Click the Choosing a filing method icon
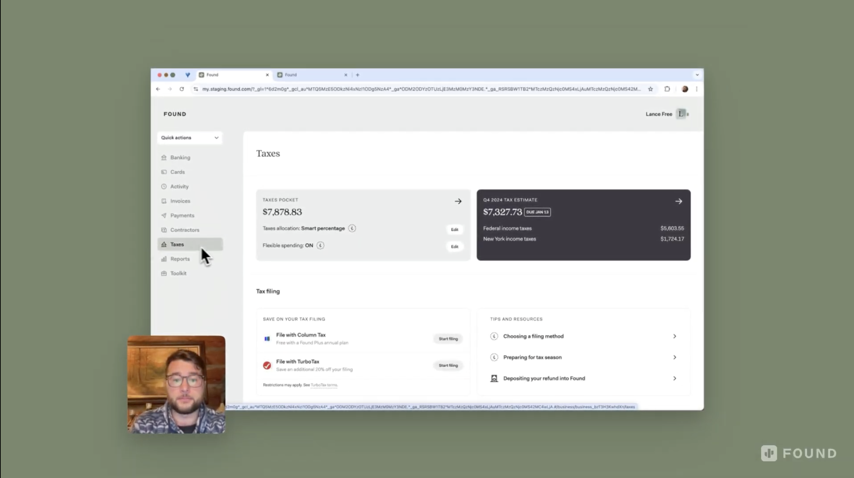The image size is (854, 478). (494, 336)
